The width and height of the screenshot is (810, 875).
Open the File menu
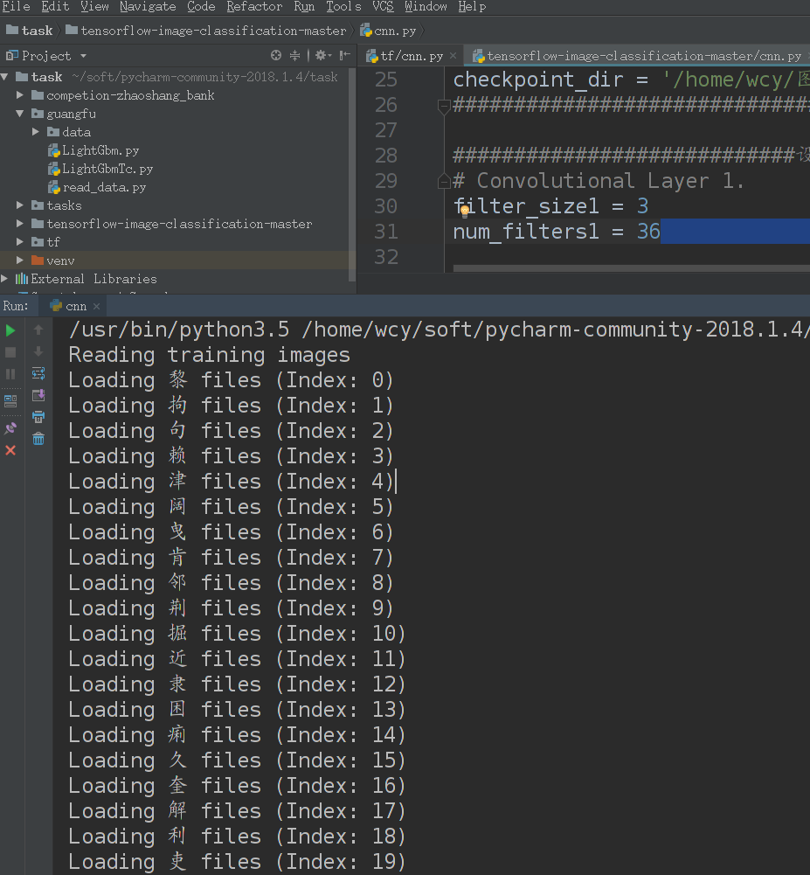click(x=17, y=7)
